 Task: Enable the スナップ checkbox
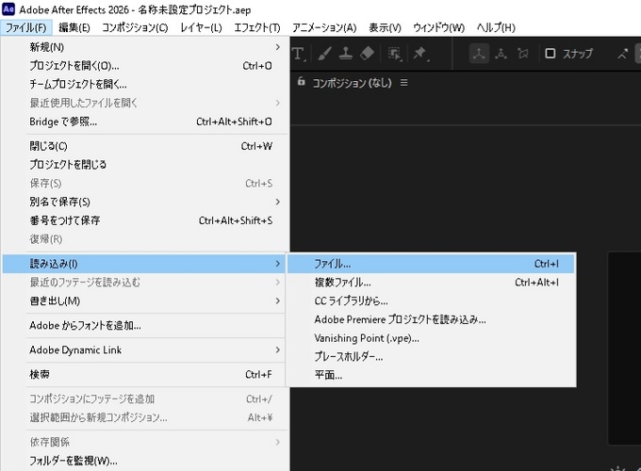coord(551,54)
